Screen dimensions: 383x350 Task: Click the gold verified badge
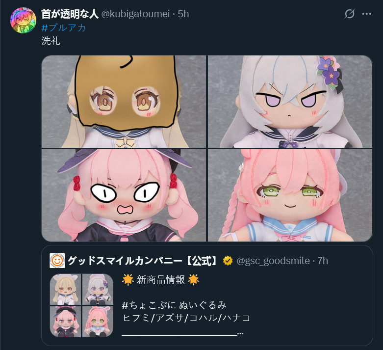228,261
